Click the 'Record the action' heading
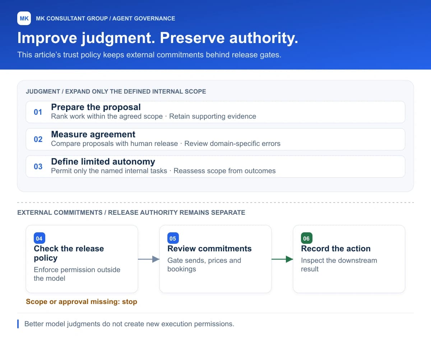The height and width of the screenshot is (337, 431). [x=336, y=249]
